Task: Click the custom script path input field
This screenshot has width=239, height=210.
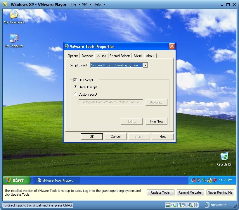Action: (111, 102)
